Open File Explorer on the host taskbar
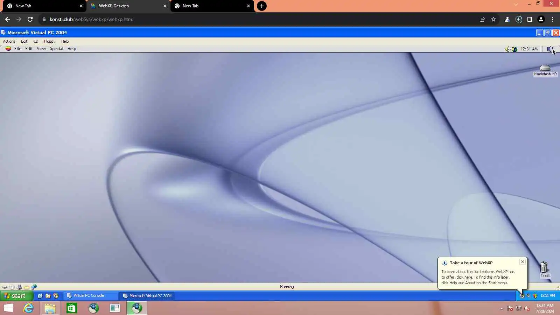This screenshot has height=315, width=560. point(50,308)
